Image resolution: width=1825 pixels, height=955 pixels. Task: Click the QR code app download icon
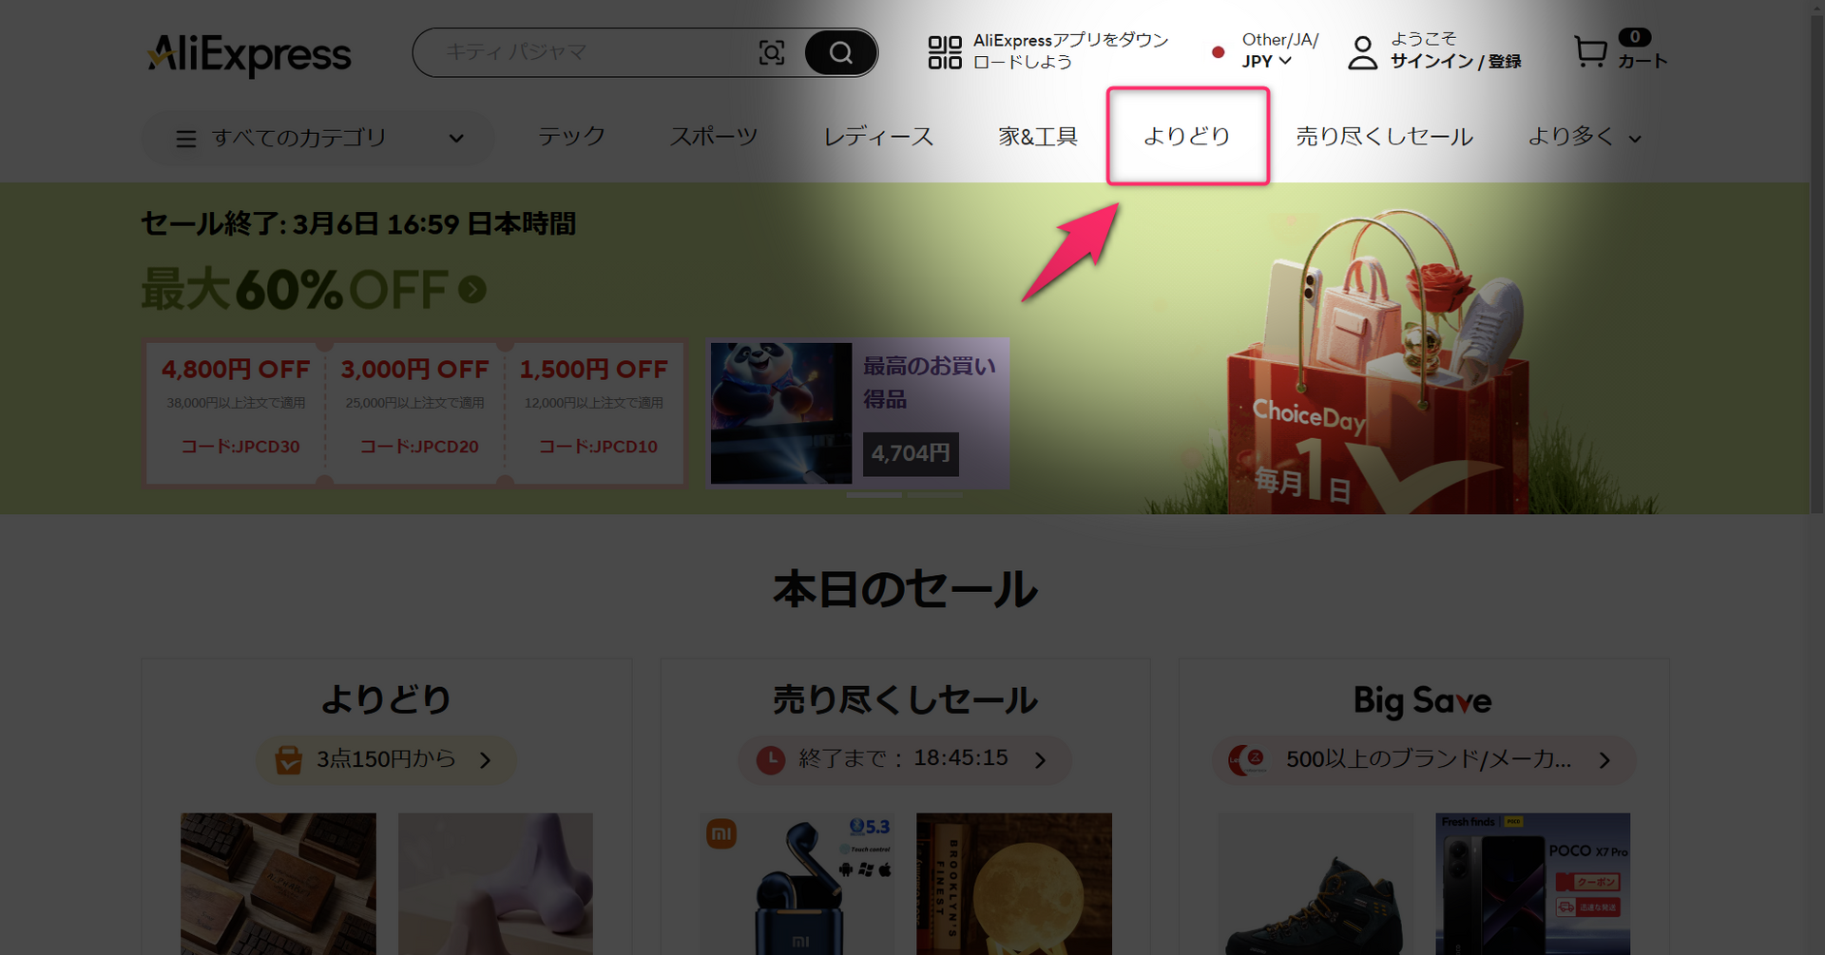944,52
